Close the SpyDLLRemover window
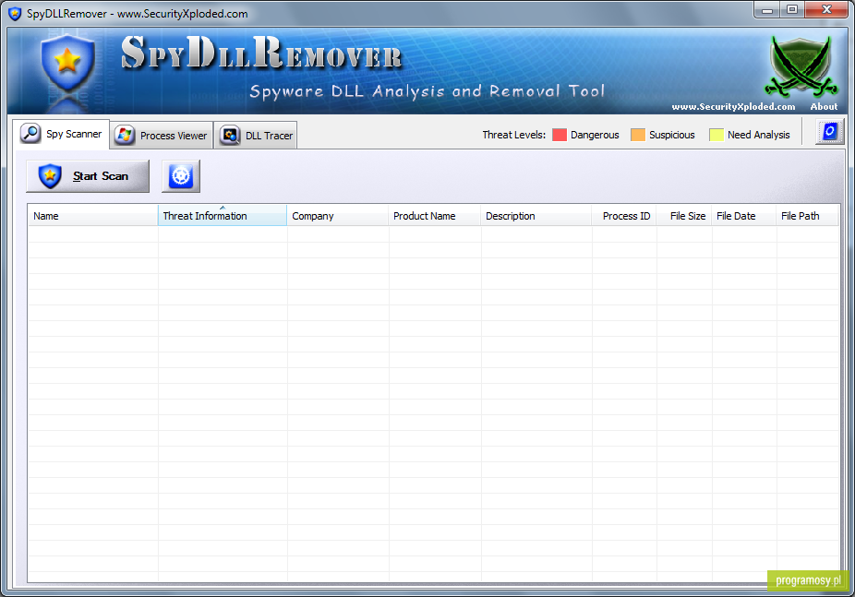 pos(826,10)
